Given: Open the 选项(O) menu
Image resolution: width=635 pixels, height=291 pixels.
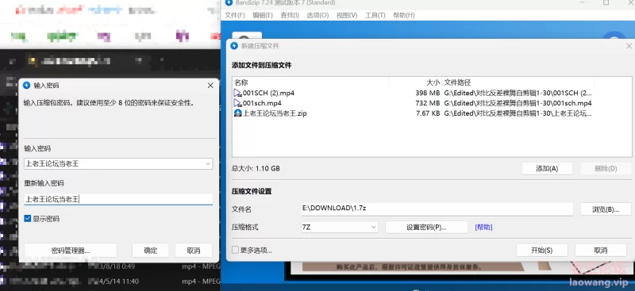Looking at the screenshot, I should (317, 15).
